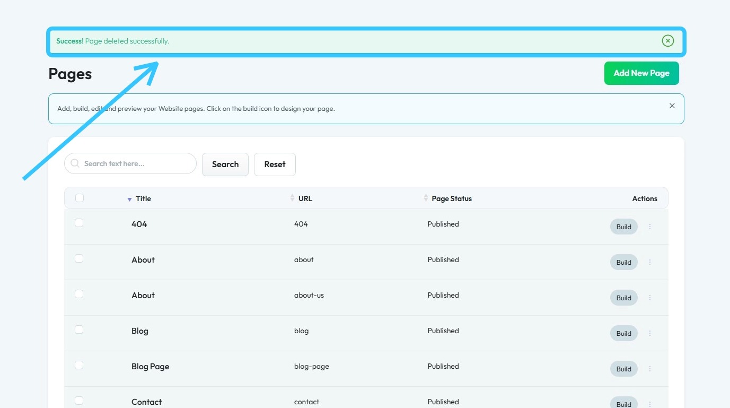Image resolution: width=730 pixels, height=408 pixels.
Task: Click Build on the Blog row
Action: tap(623, 333)
